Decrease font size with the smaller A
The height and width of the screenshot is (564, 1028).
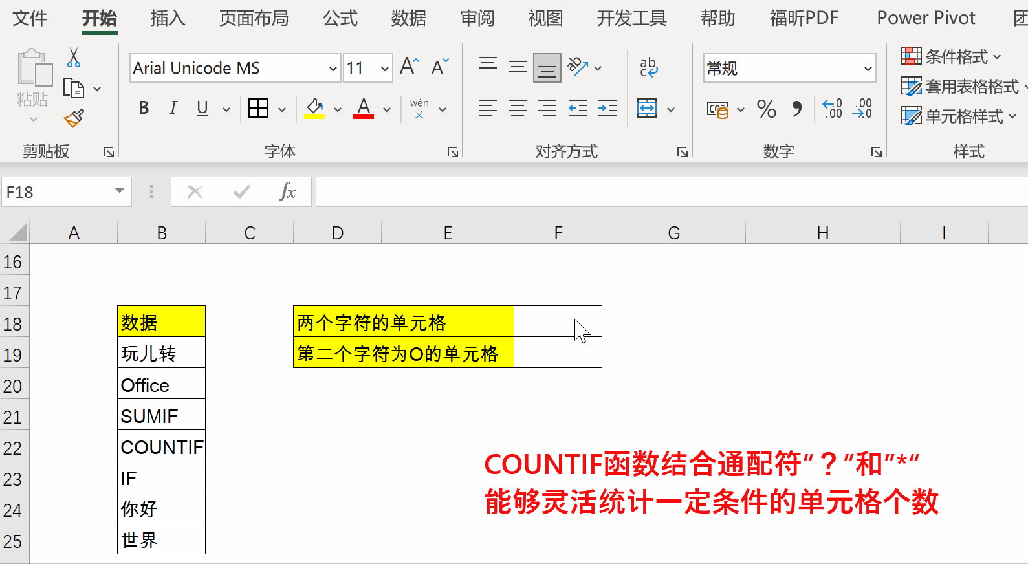(x=440, y=67)
